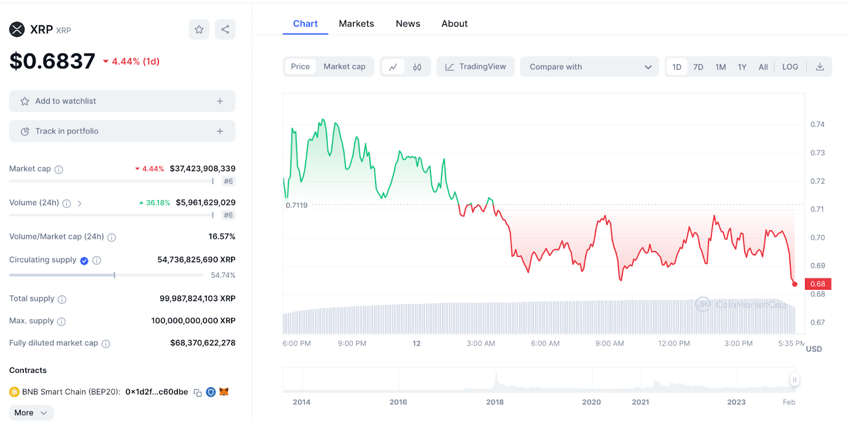Open the Volume (24h) info icon

[67, 203]
